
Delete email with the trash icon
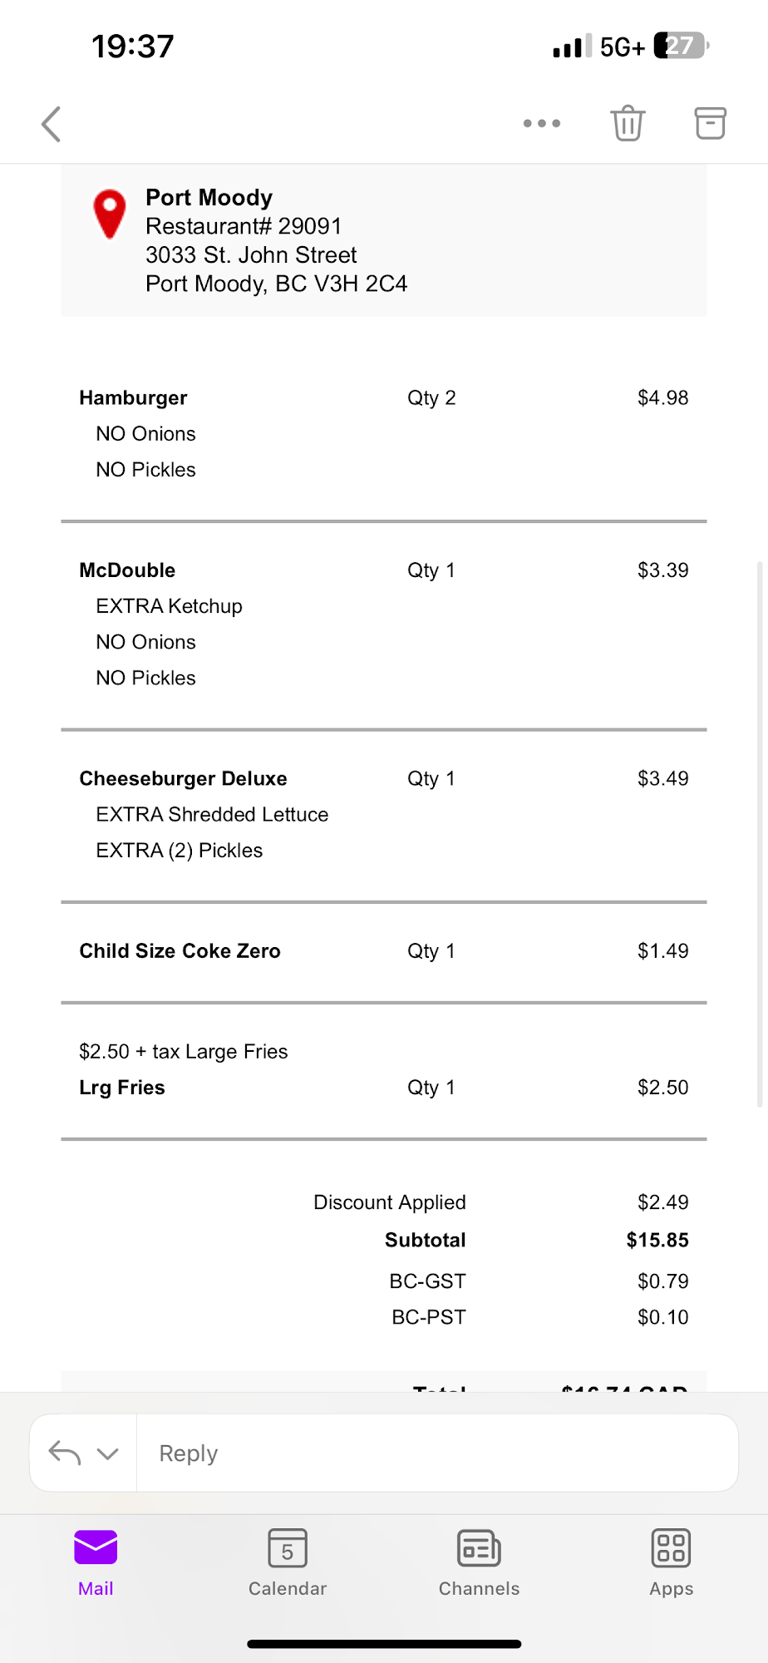[628, 124]
